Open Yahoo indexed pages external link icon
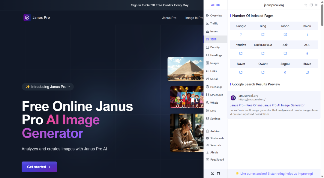 285,34
